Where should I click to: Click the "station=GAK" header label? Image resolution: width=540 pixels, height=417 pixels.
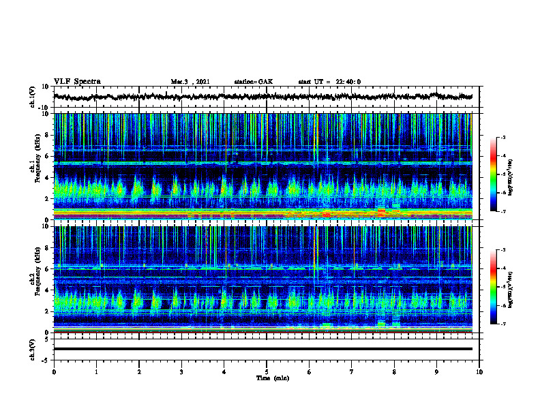pyautogui.click(x=254, y=82)
